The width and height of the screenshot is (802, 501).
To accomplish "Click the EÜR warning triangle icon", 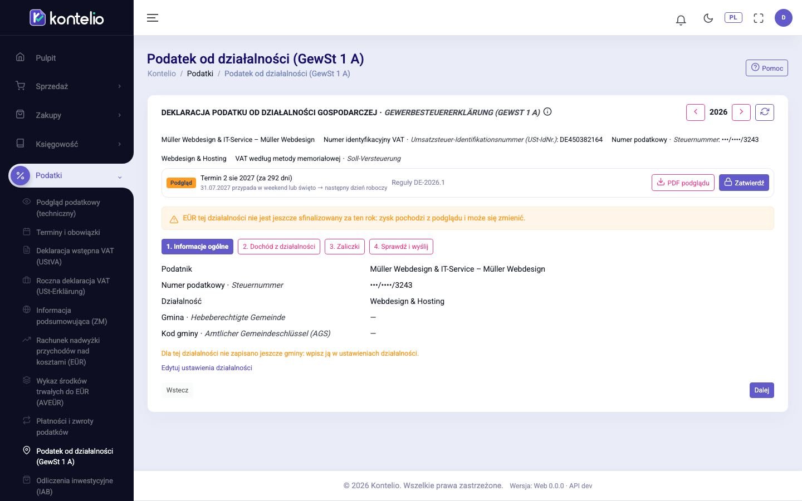I will [174, 219].
